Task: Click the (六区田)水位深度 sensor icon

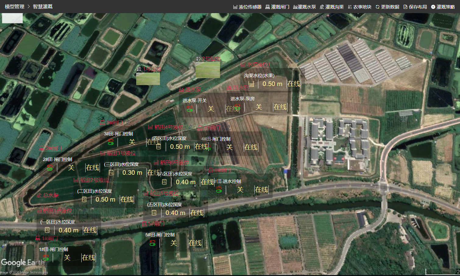Action: pos(164,182)
